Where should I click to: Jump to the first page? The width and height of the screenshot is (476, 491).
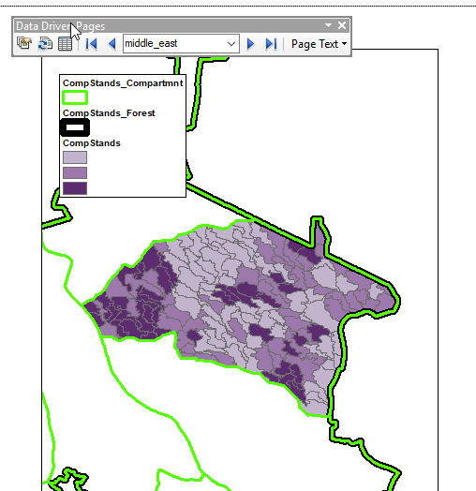pos(91,44)
